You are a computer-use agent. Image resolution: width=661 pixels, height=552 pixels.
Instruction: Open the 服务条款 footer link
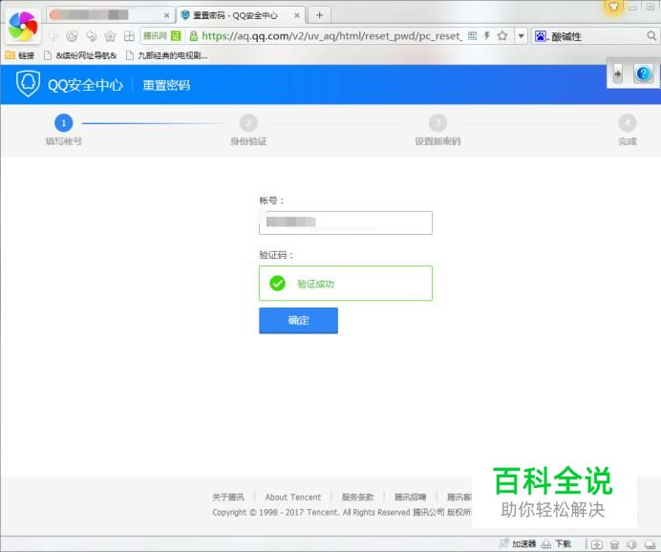(x=357, y=498)
